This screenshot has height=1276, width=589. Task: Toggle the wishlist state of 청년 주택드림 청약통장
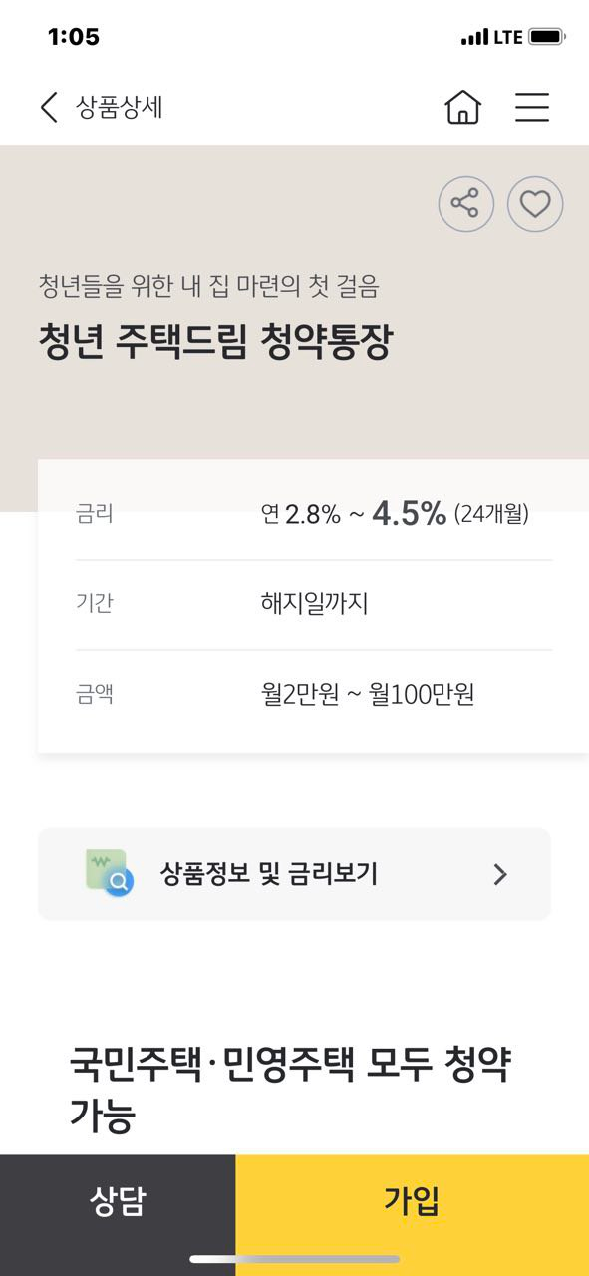(x=535, y=203)
